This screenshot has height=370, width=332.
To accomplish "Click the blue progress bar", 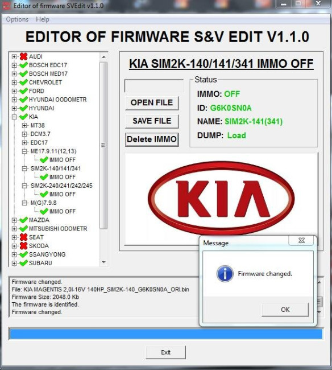I will [166, 334].
